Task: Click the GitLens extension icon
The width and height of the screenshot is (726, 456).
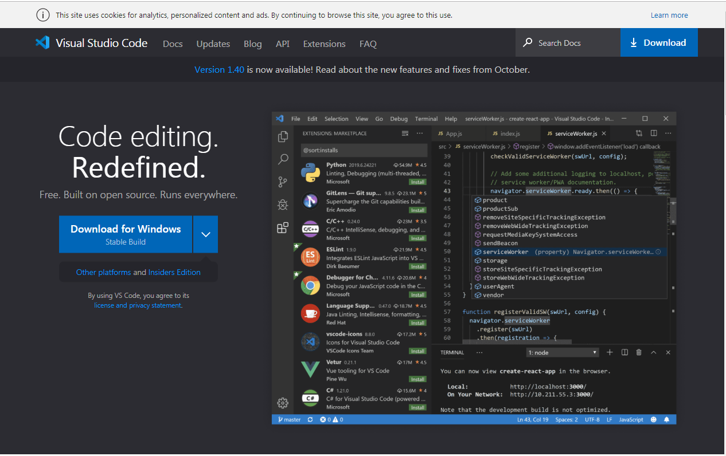Action: [310, 201]
